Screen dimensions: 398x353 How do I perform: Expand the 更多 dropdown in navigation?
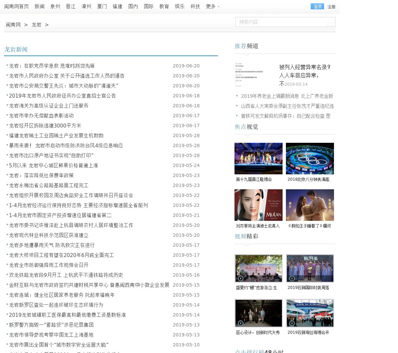pyautogui.click(x=213, y=7)
